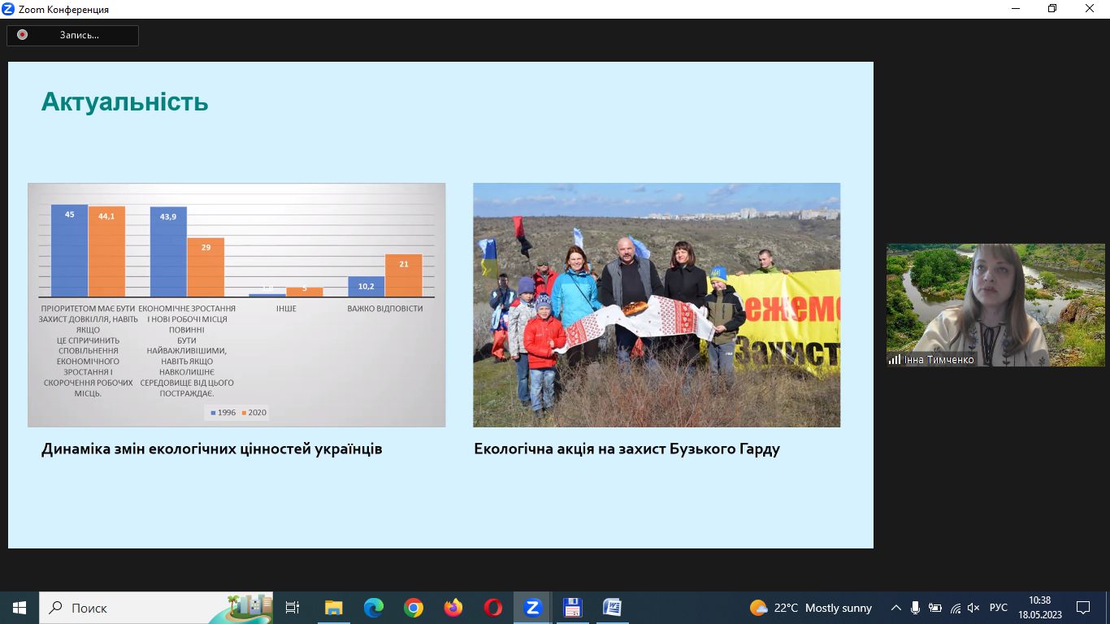Open Task View from the taskbar
Image resolution: width=1110 pixels, height=624 pixels.
click(293, 607)
